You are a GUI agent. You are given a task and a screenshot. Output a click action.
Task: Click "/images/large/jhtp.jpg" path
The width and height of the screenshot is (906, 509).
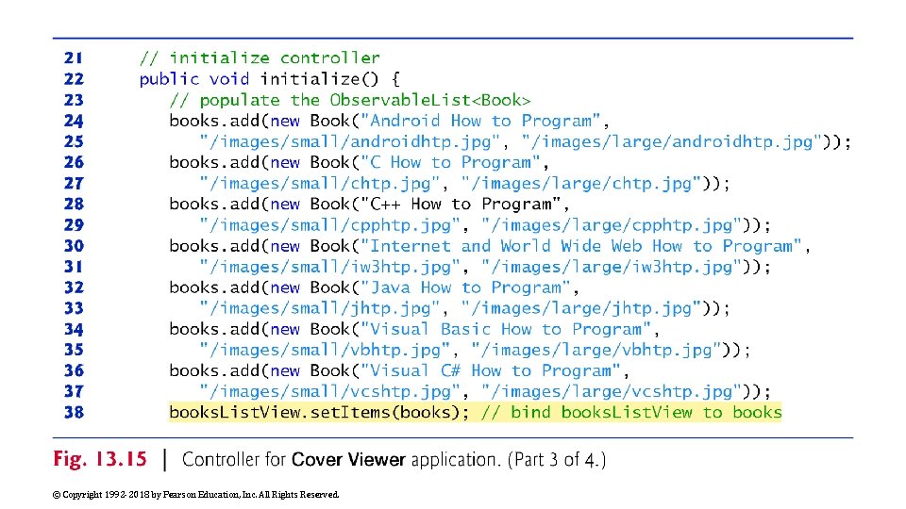coord(580,308)
